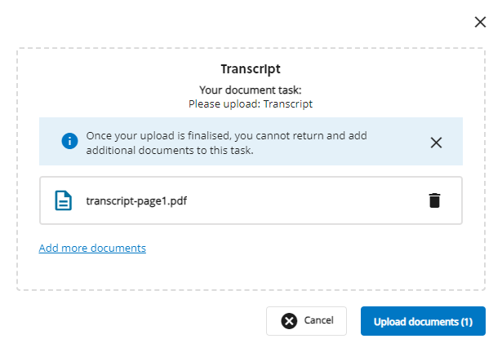Click the "(1)" count on Upload button
This screenshot has width=502, height=352.
pyautogui.click(x=465, y=322)
